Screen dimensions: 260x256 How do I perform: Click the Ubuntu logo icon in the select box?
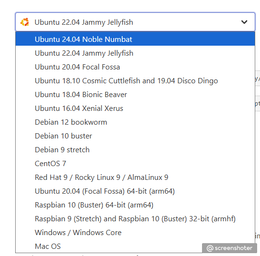point(25,22)
